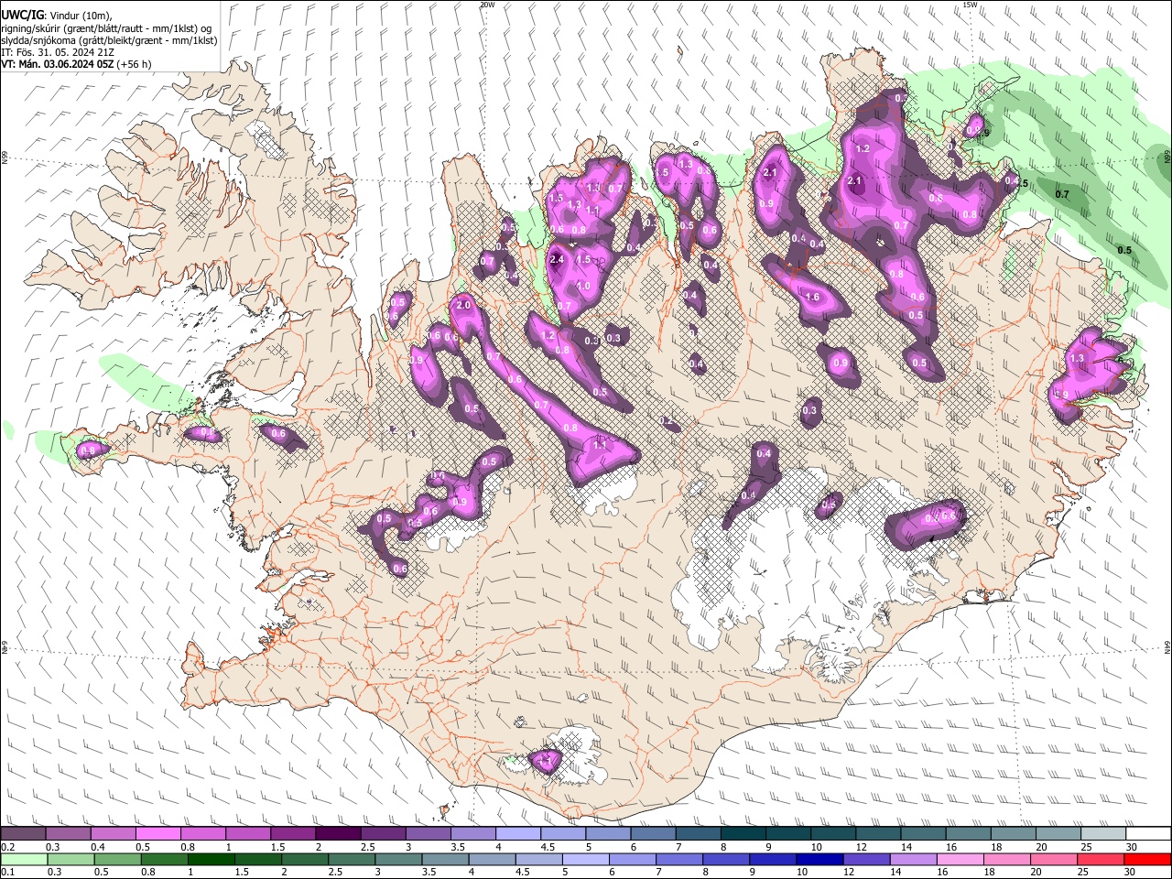This screenshot has width=1172, height=879.
Task: Click the UWC/IG title in the header
Action: pos(22,15)
